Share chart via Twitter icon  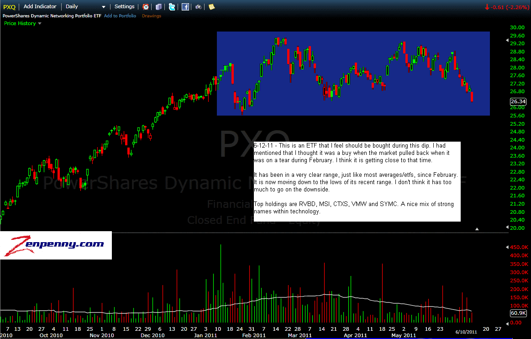(172, 7)
